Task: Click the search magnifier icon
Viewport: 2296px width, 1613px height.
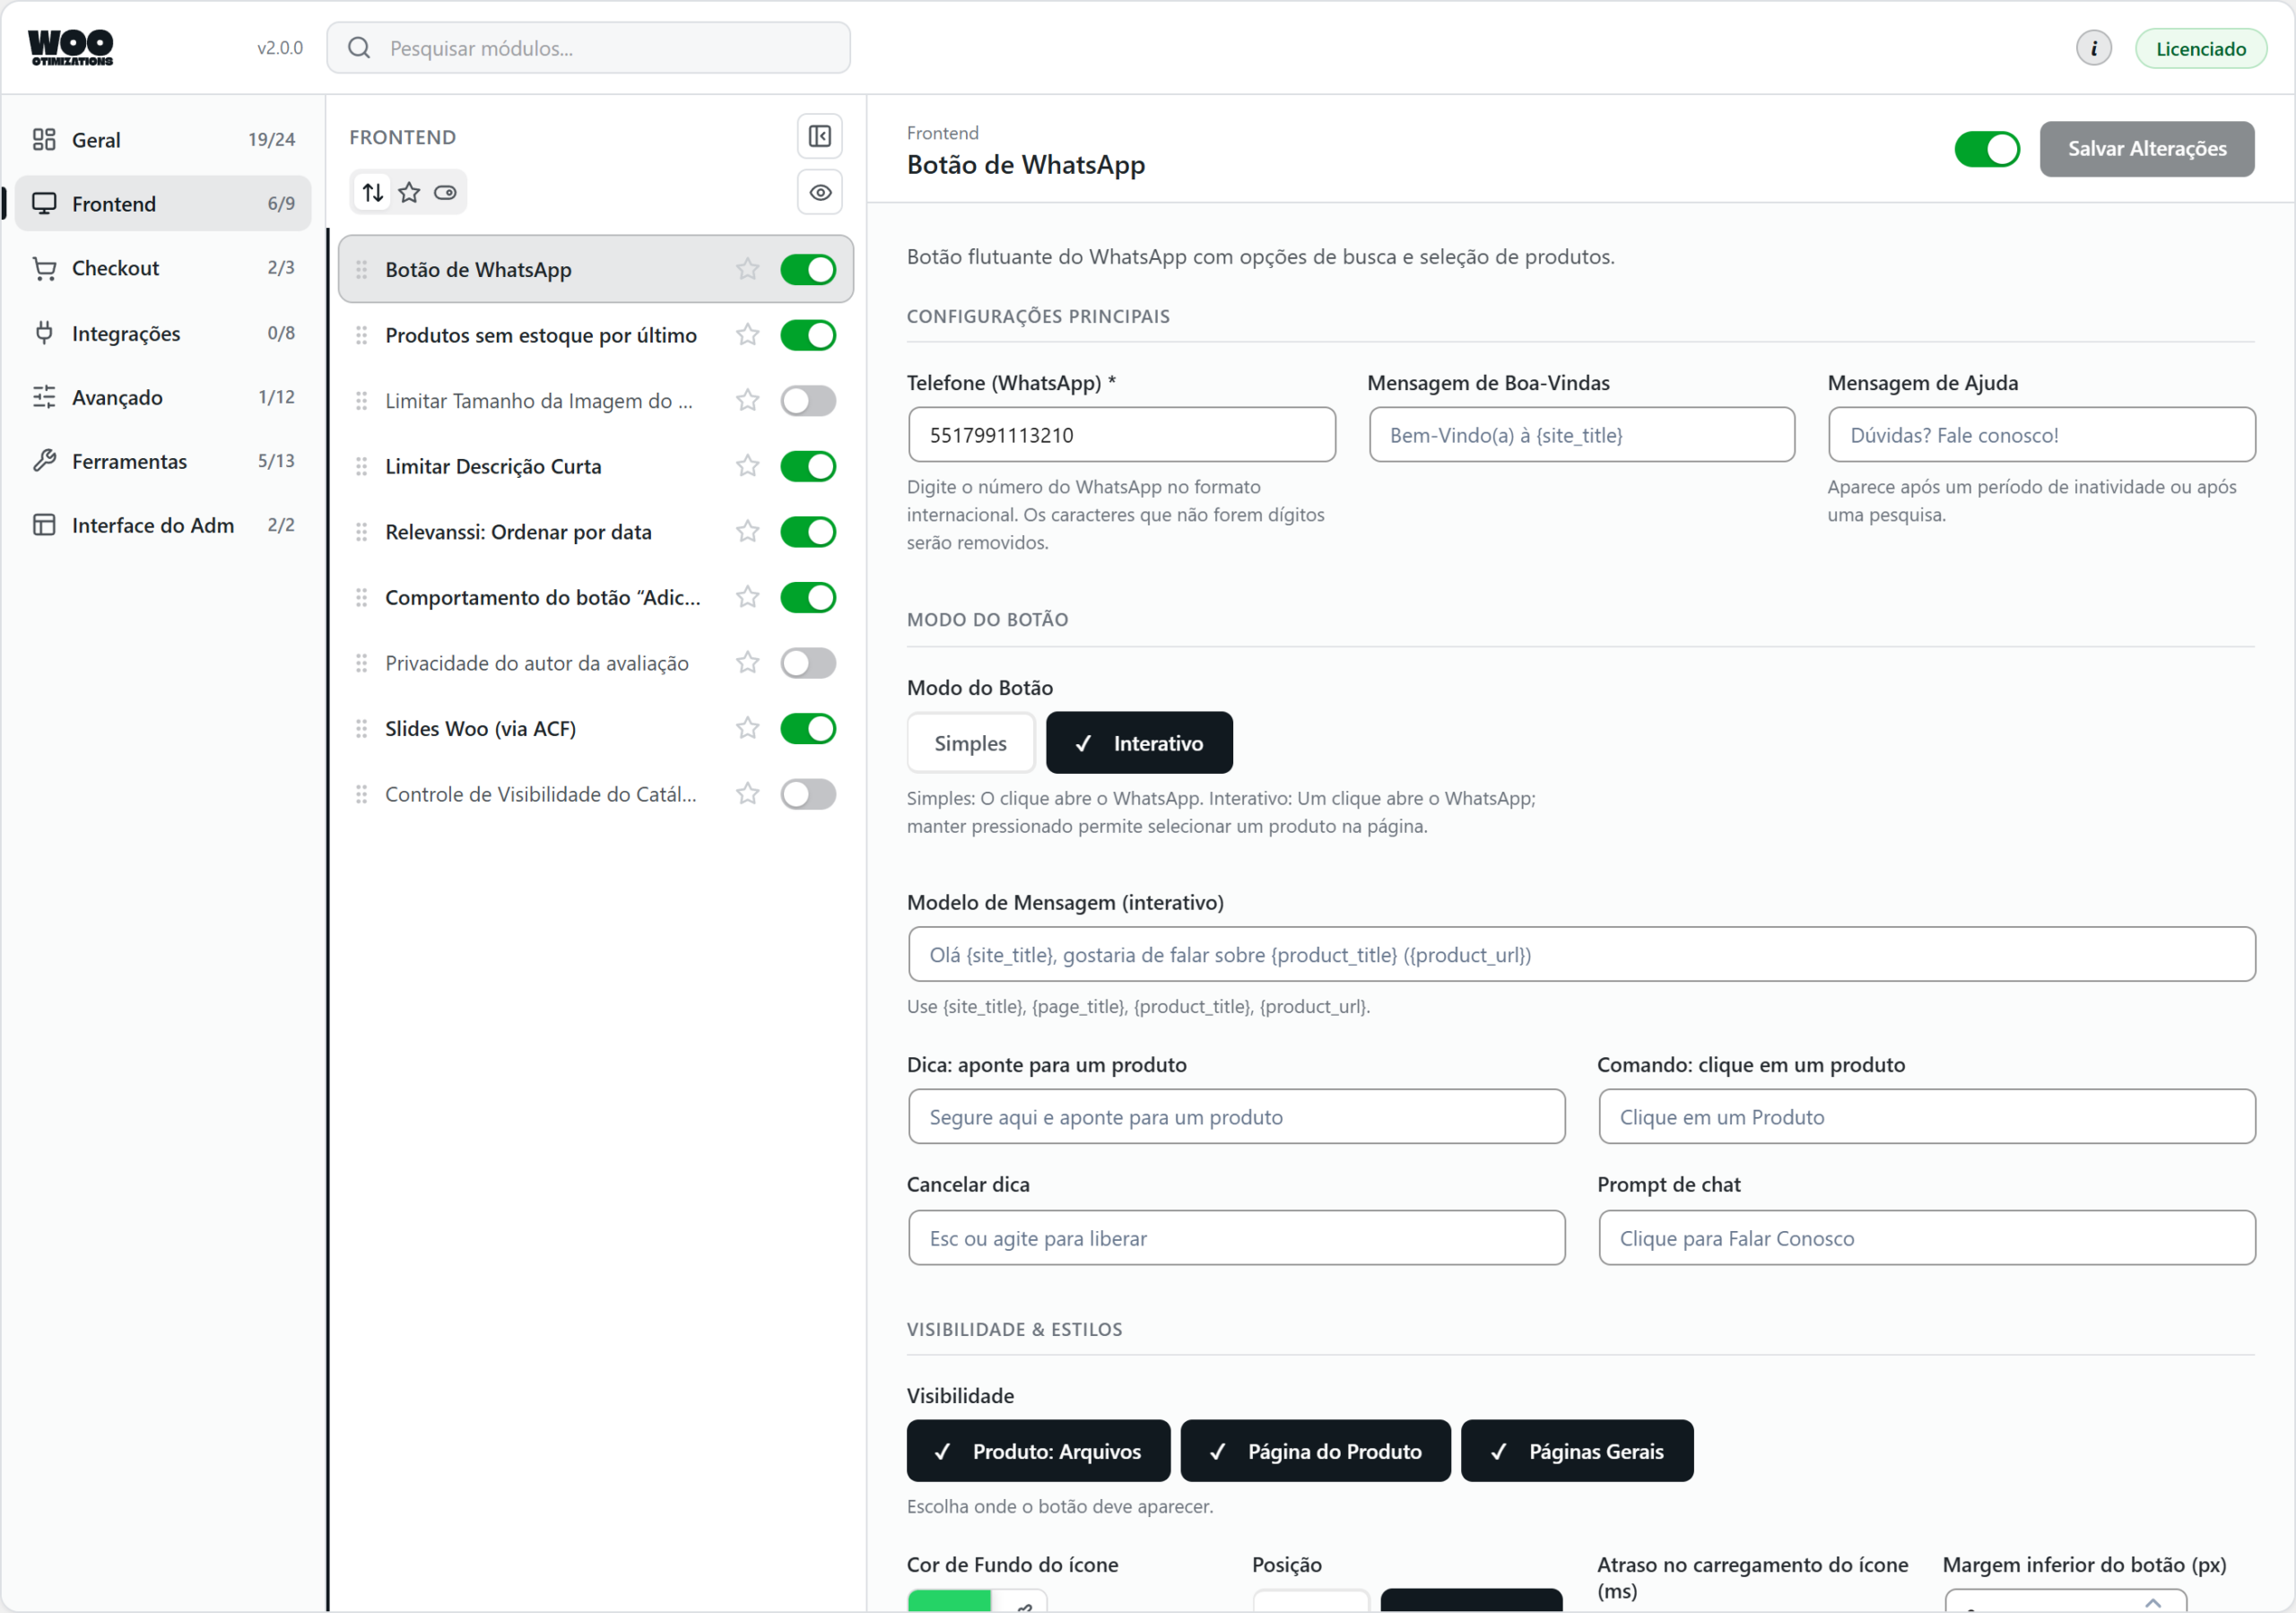Action: tap(359, 48)
